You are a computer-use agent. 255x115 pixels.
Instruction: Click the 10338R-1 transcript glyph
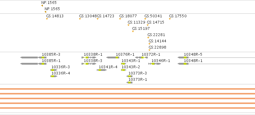[x=89, y=57]
